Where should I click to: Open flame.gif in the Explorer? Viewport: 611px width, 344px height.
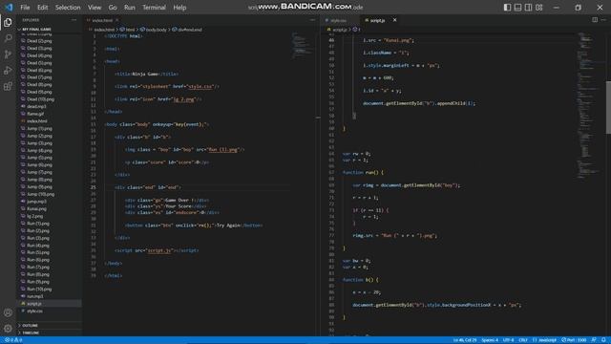tap(35, 114)
